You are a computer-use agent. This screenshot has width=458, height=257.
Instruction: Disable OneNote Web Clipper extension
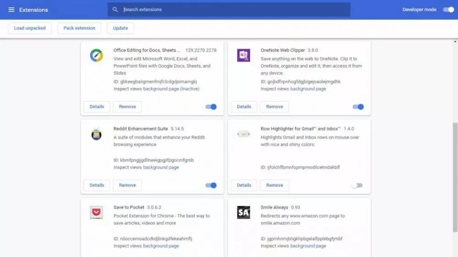click(358, 107)
